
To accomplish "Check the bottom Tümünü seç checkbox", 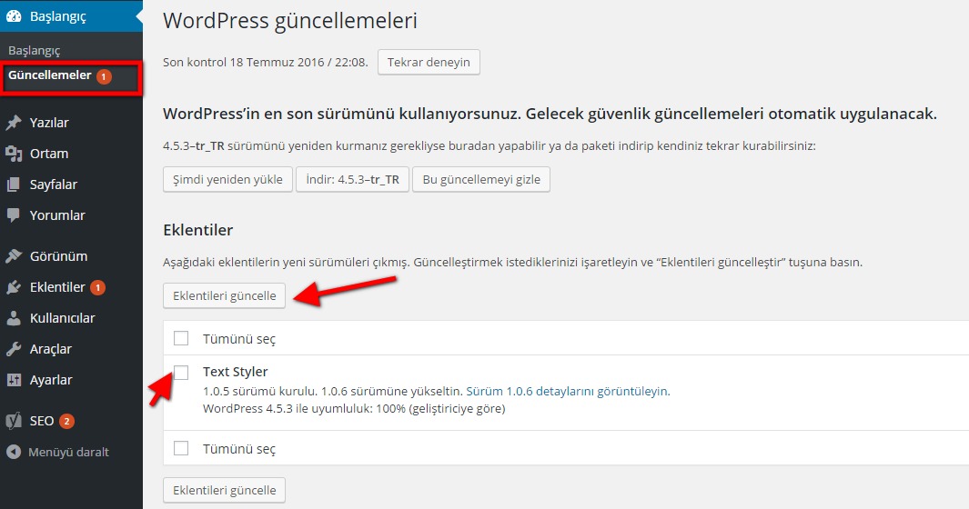I will 181,448.
